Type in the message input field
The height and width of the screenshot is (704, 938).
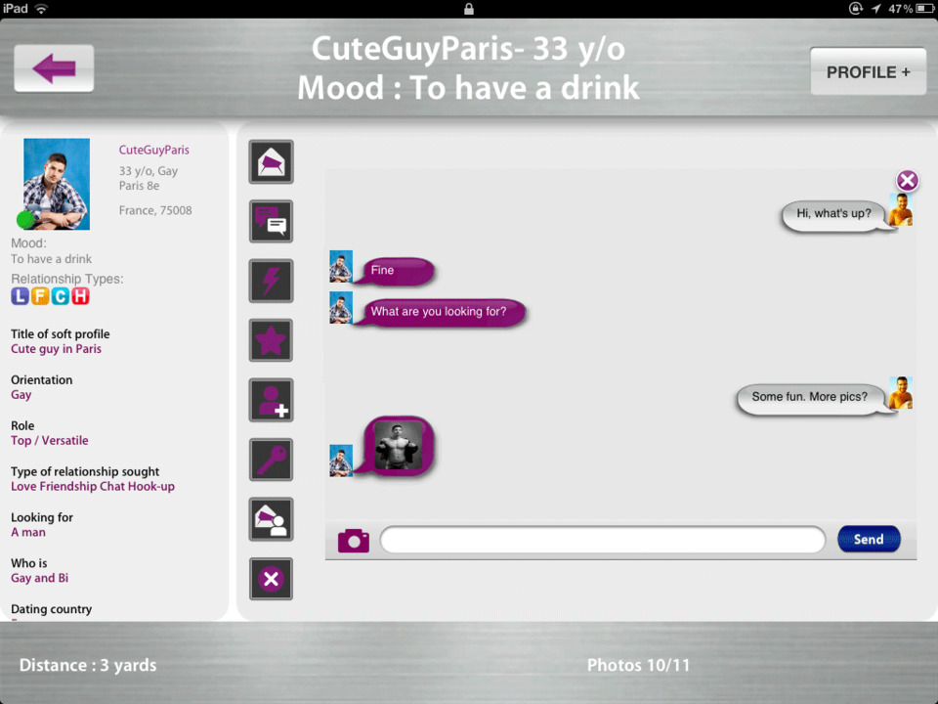602,540
